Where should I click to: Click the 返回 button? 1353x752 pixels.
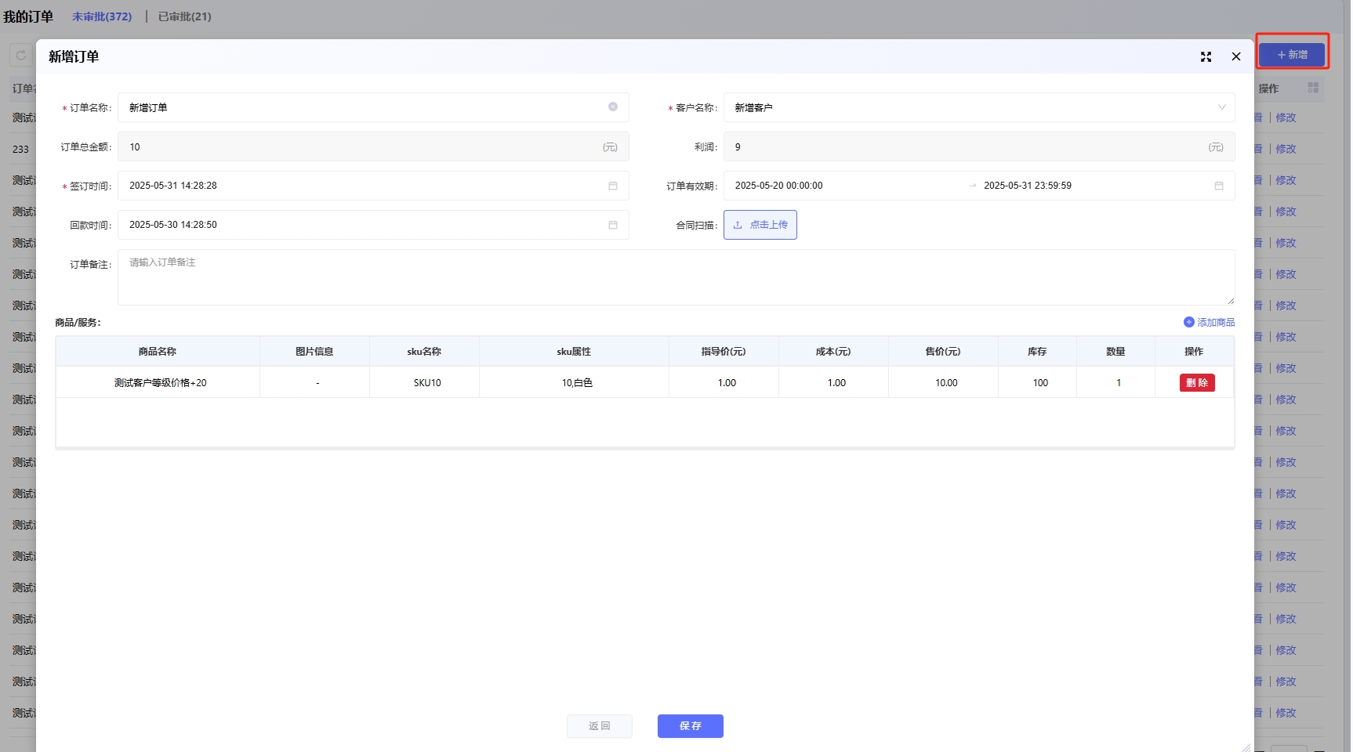[600, 726]
